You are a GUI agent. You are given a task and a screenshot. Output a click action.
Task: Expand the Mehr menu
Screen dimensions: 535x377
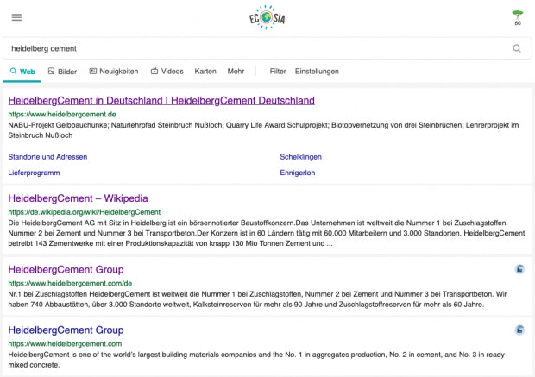point(236,72)
